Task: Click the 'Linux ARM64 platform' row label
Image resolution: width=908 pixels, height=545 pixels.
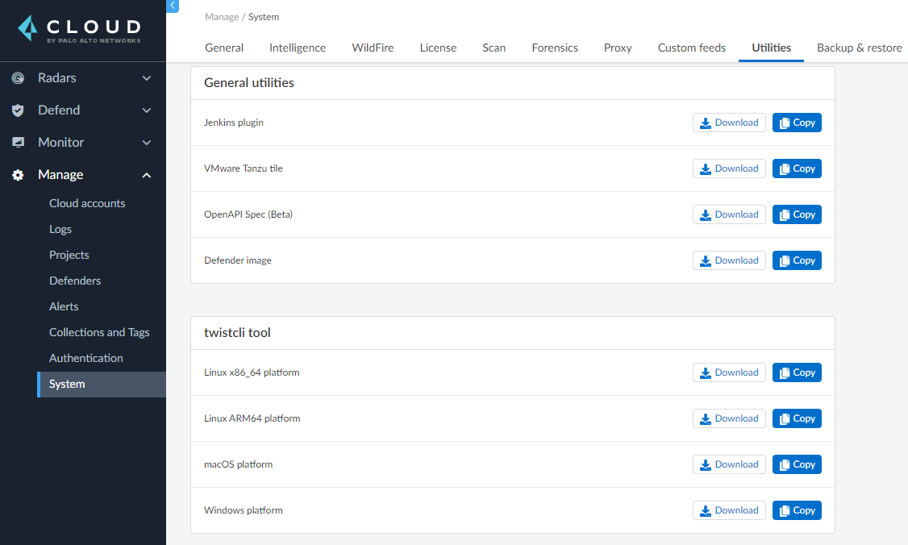Action: click(x=252, y=418)
